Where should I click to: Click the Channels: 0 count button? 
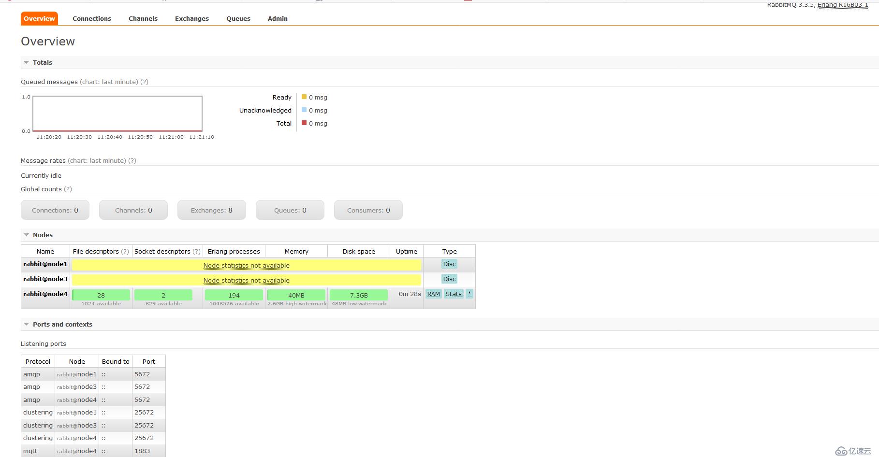[x=133, y=210]
